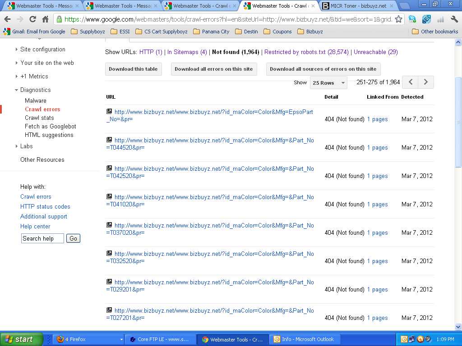Click the Search help input field
Image resolution: width=462 pixels, height=346 pixels.
(42, 238)
